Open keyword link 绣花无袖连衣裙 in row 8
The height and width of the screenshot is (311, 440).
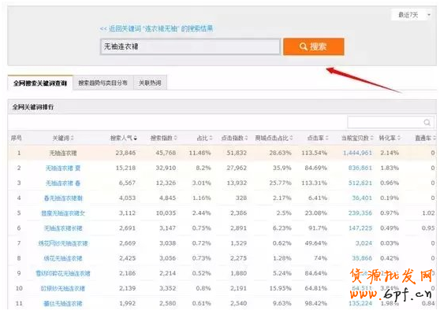(x=63, y=258)
